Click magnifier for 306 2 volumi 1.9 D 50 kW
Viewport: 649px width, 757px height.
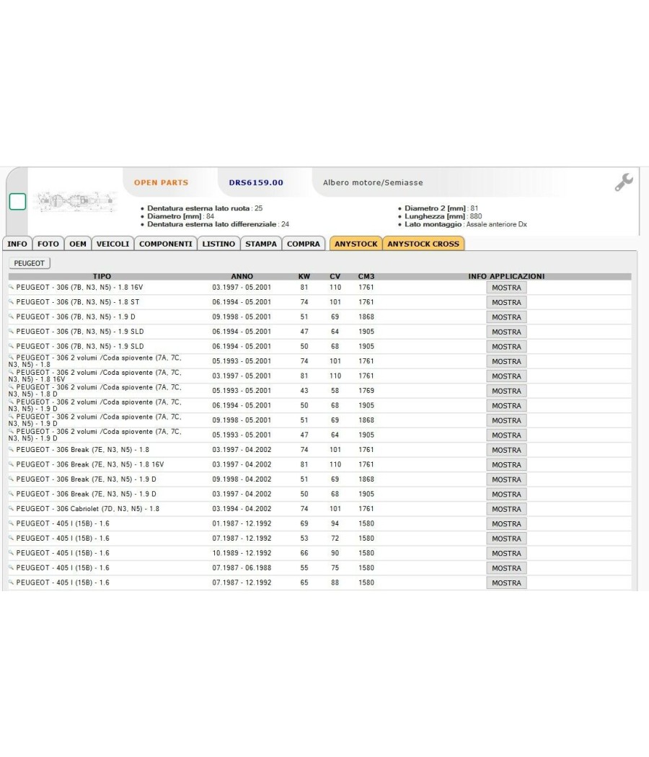(11, 401)
